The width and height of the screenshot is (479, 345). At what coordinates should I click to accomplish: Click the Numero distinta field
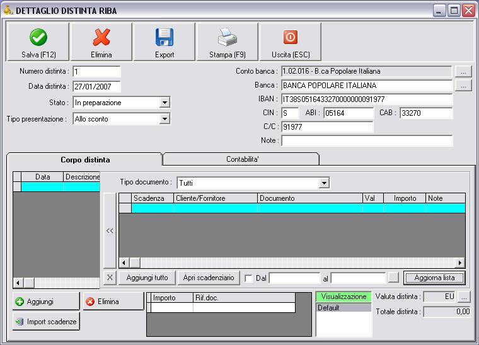[x=96, y=72]
